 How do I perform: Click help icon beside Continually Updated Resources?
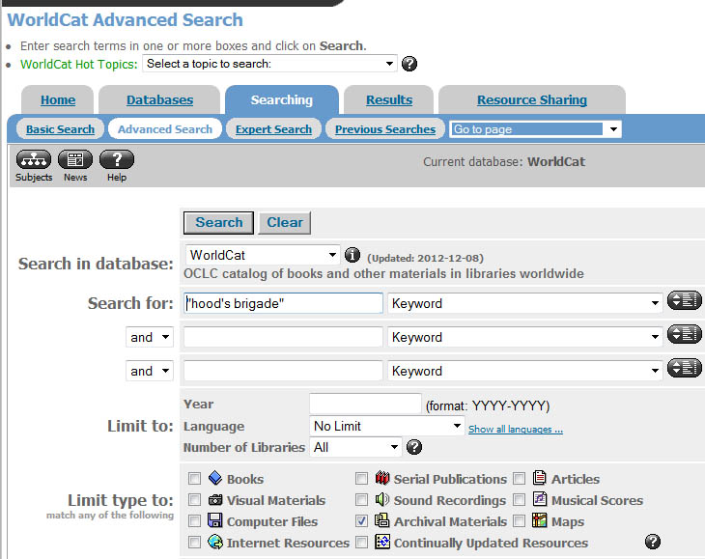coord(653,542)
